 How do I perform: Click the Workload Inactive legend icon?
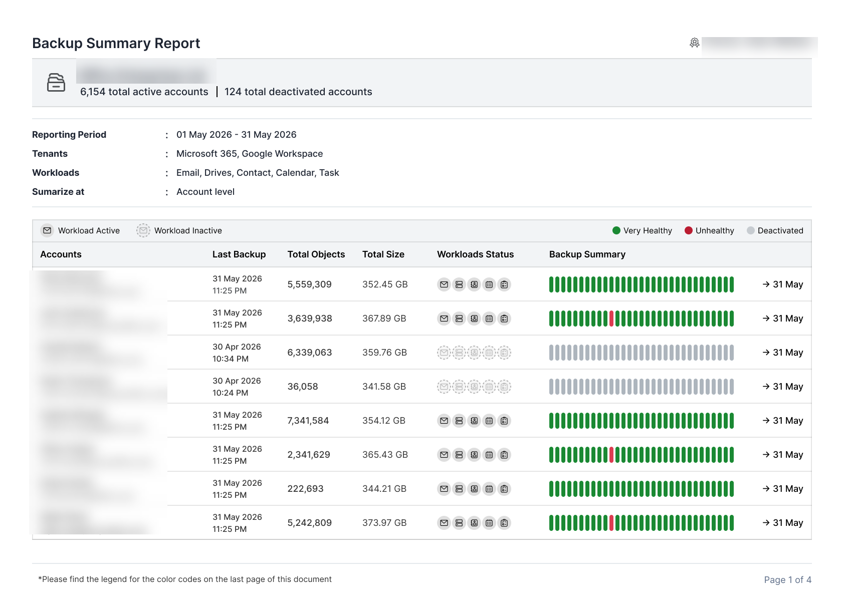pyautogui.click(x=143, y=230)
